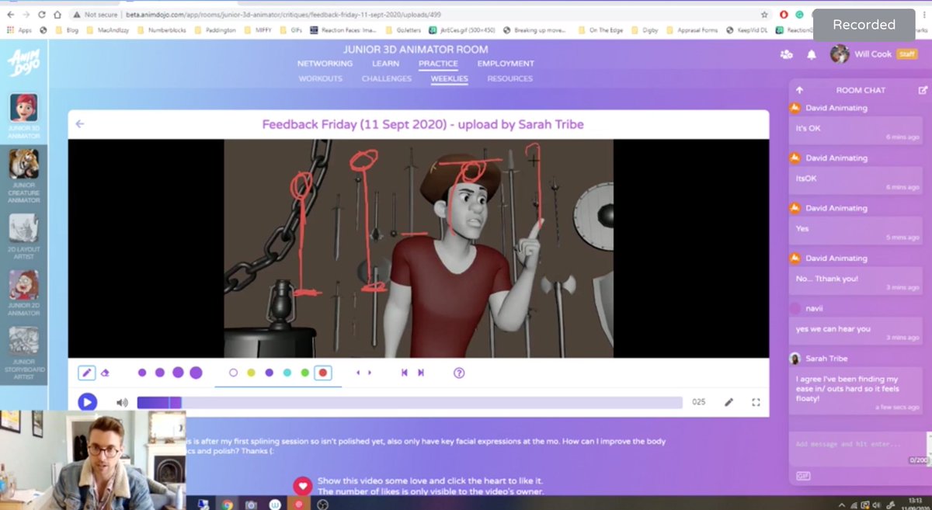This screenshot has height=510, width=932.
Task: Bookmark this page with the star
Action: click(x=765, y=14)
